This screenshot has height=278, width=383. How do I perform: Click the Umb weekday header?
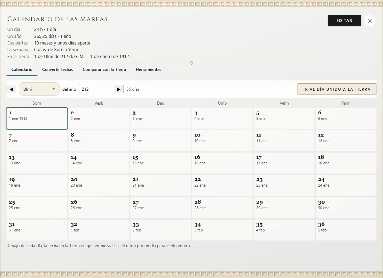(x=222, y=103)
